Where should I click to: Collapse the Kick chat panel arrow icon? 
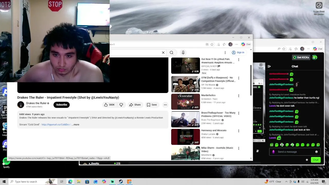coord(269,67)
